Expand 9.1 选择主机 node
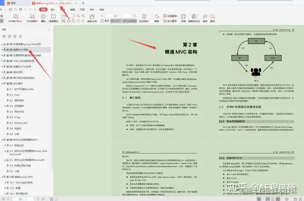This screenshot has width=304, height=201. point(5,145)
